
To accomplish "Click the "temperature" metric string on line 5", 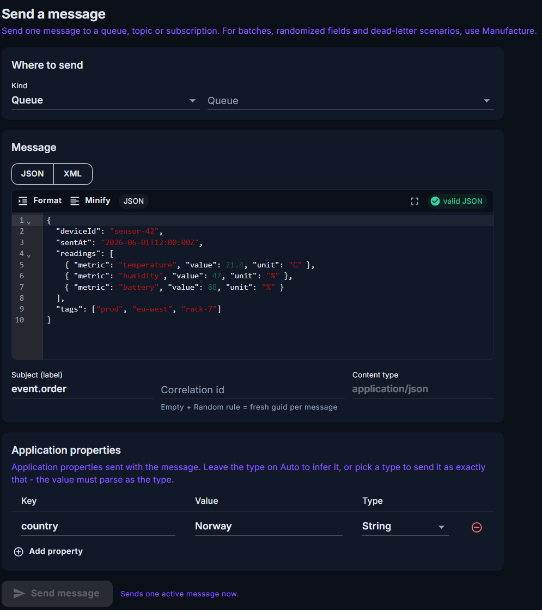I will click(148, 265).
